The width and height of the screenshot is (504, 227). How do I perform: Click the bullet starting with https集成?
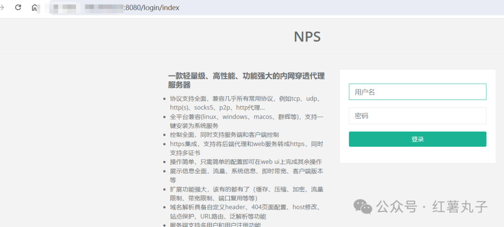click(x=246, y=148)
